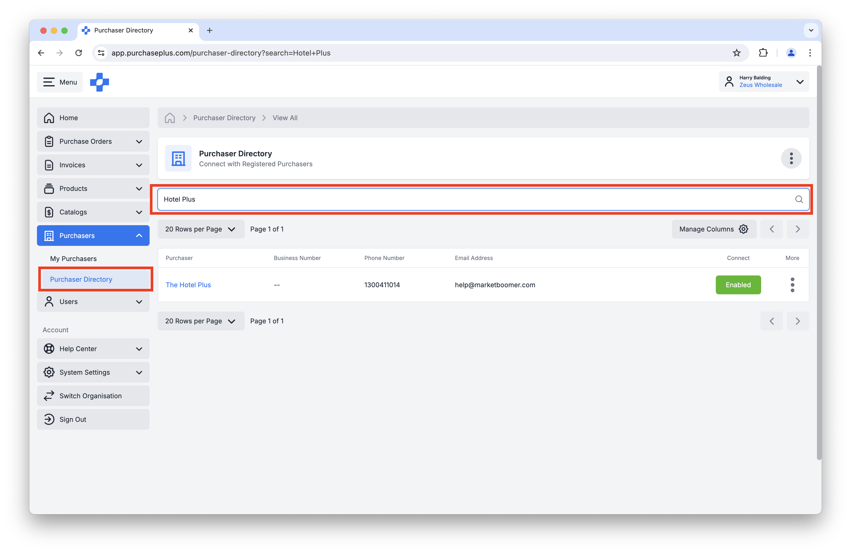Click browser forward arrow

click(x=60, y=53)
